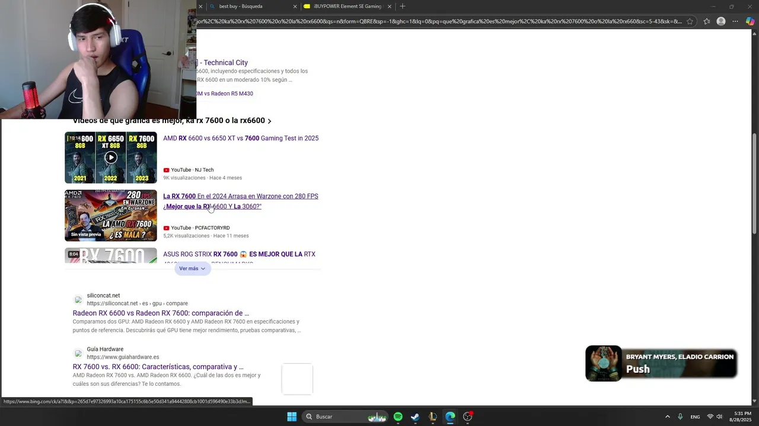
Task: Open the favorites list icon in Edge
Action: 707,21
